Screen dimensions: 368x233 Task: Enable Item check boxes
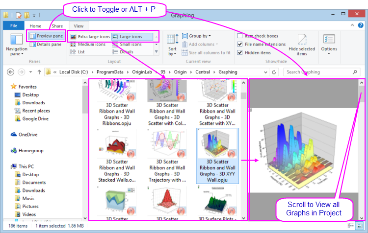[239, 36]
